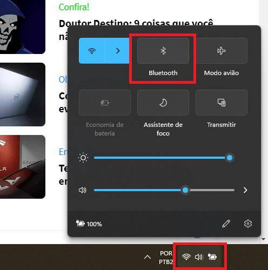This screenshot has width=268, height=270.
Task: Enable Modo avião airplane mode tile
Action: (x=222, y=51)
